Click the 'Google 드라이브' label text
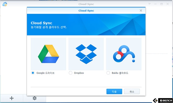Image resolution: width=173 pixels, height=103 pixels. coord(45,73)
